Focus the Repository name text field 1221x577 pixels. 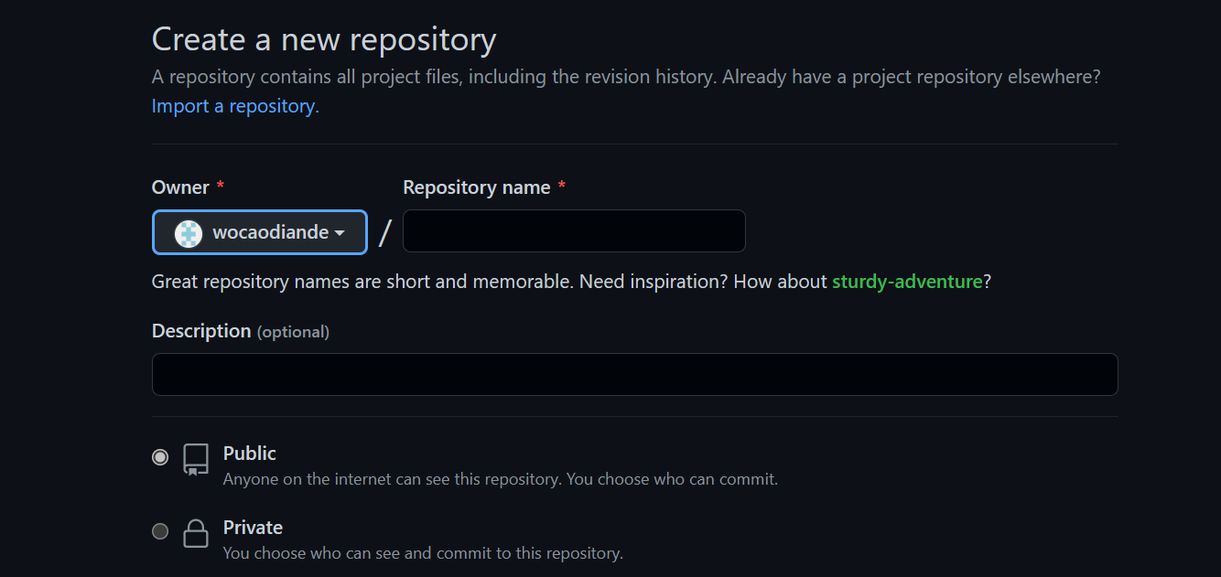click(574, 231)
